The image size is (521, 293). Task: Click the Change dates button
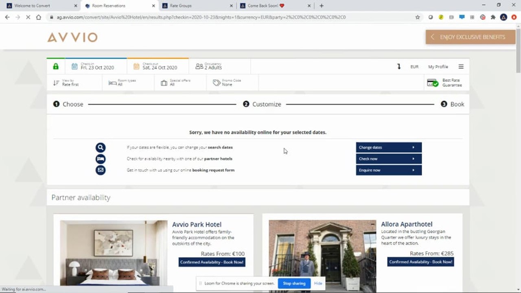[389, 147]
